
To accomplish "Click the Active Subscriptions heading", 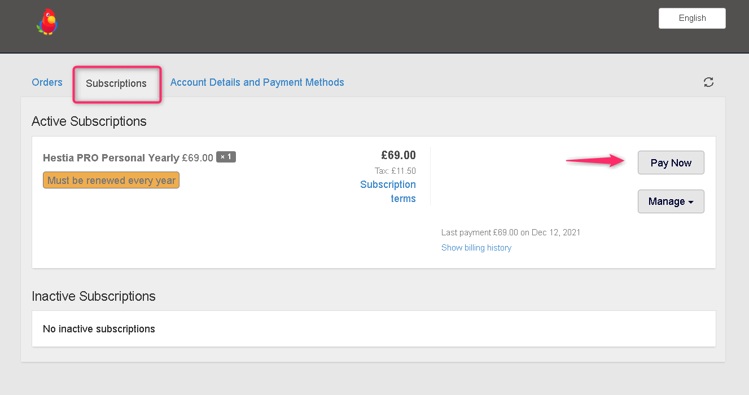I will click(89, 121).
